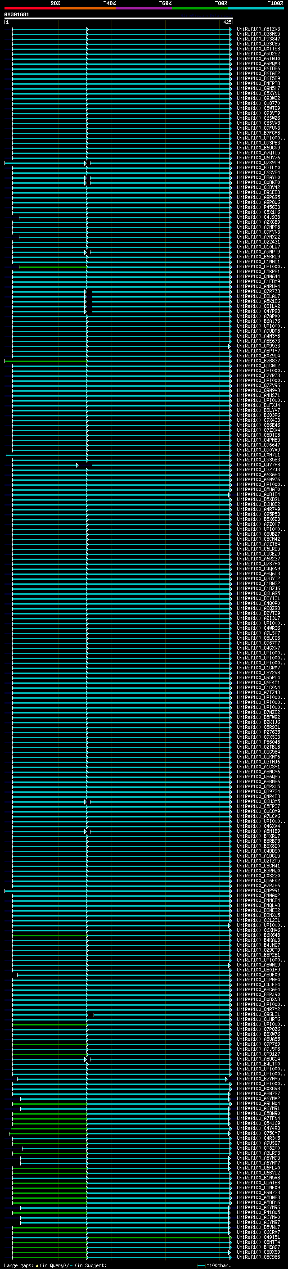Select the UniRef100_B6TD86 label
This screenshot has width=288, height=1269.
[x=258, y=68]
